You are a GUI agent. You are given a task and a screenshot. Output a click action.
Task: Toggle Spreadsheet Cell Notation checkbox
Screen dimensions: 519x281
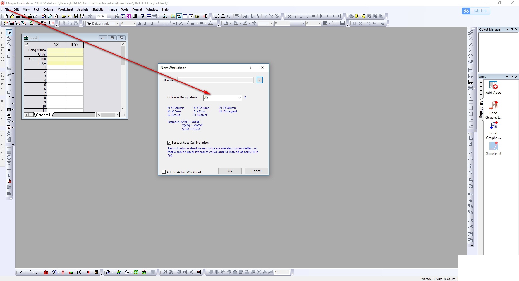tap(169, 143)
